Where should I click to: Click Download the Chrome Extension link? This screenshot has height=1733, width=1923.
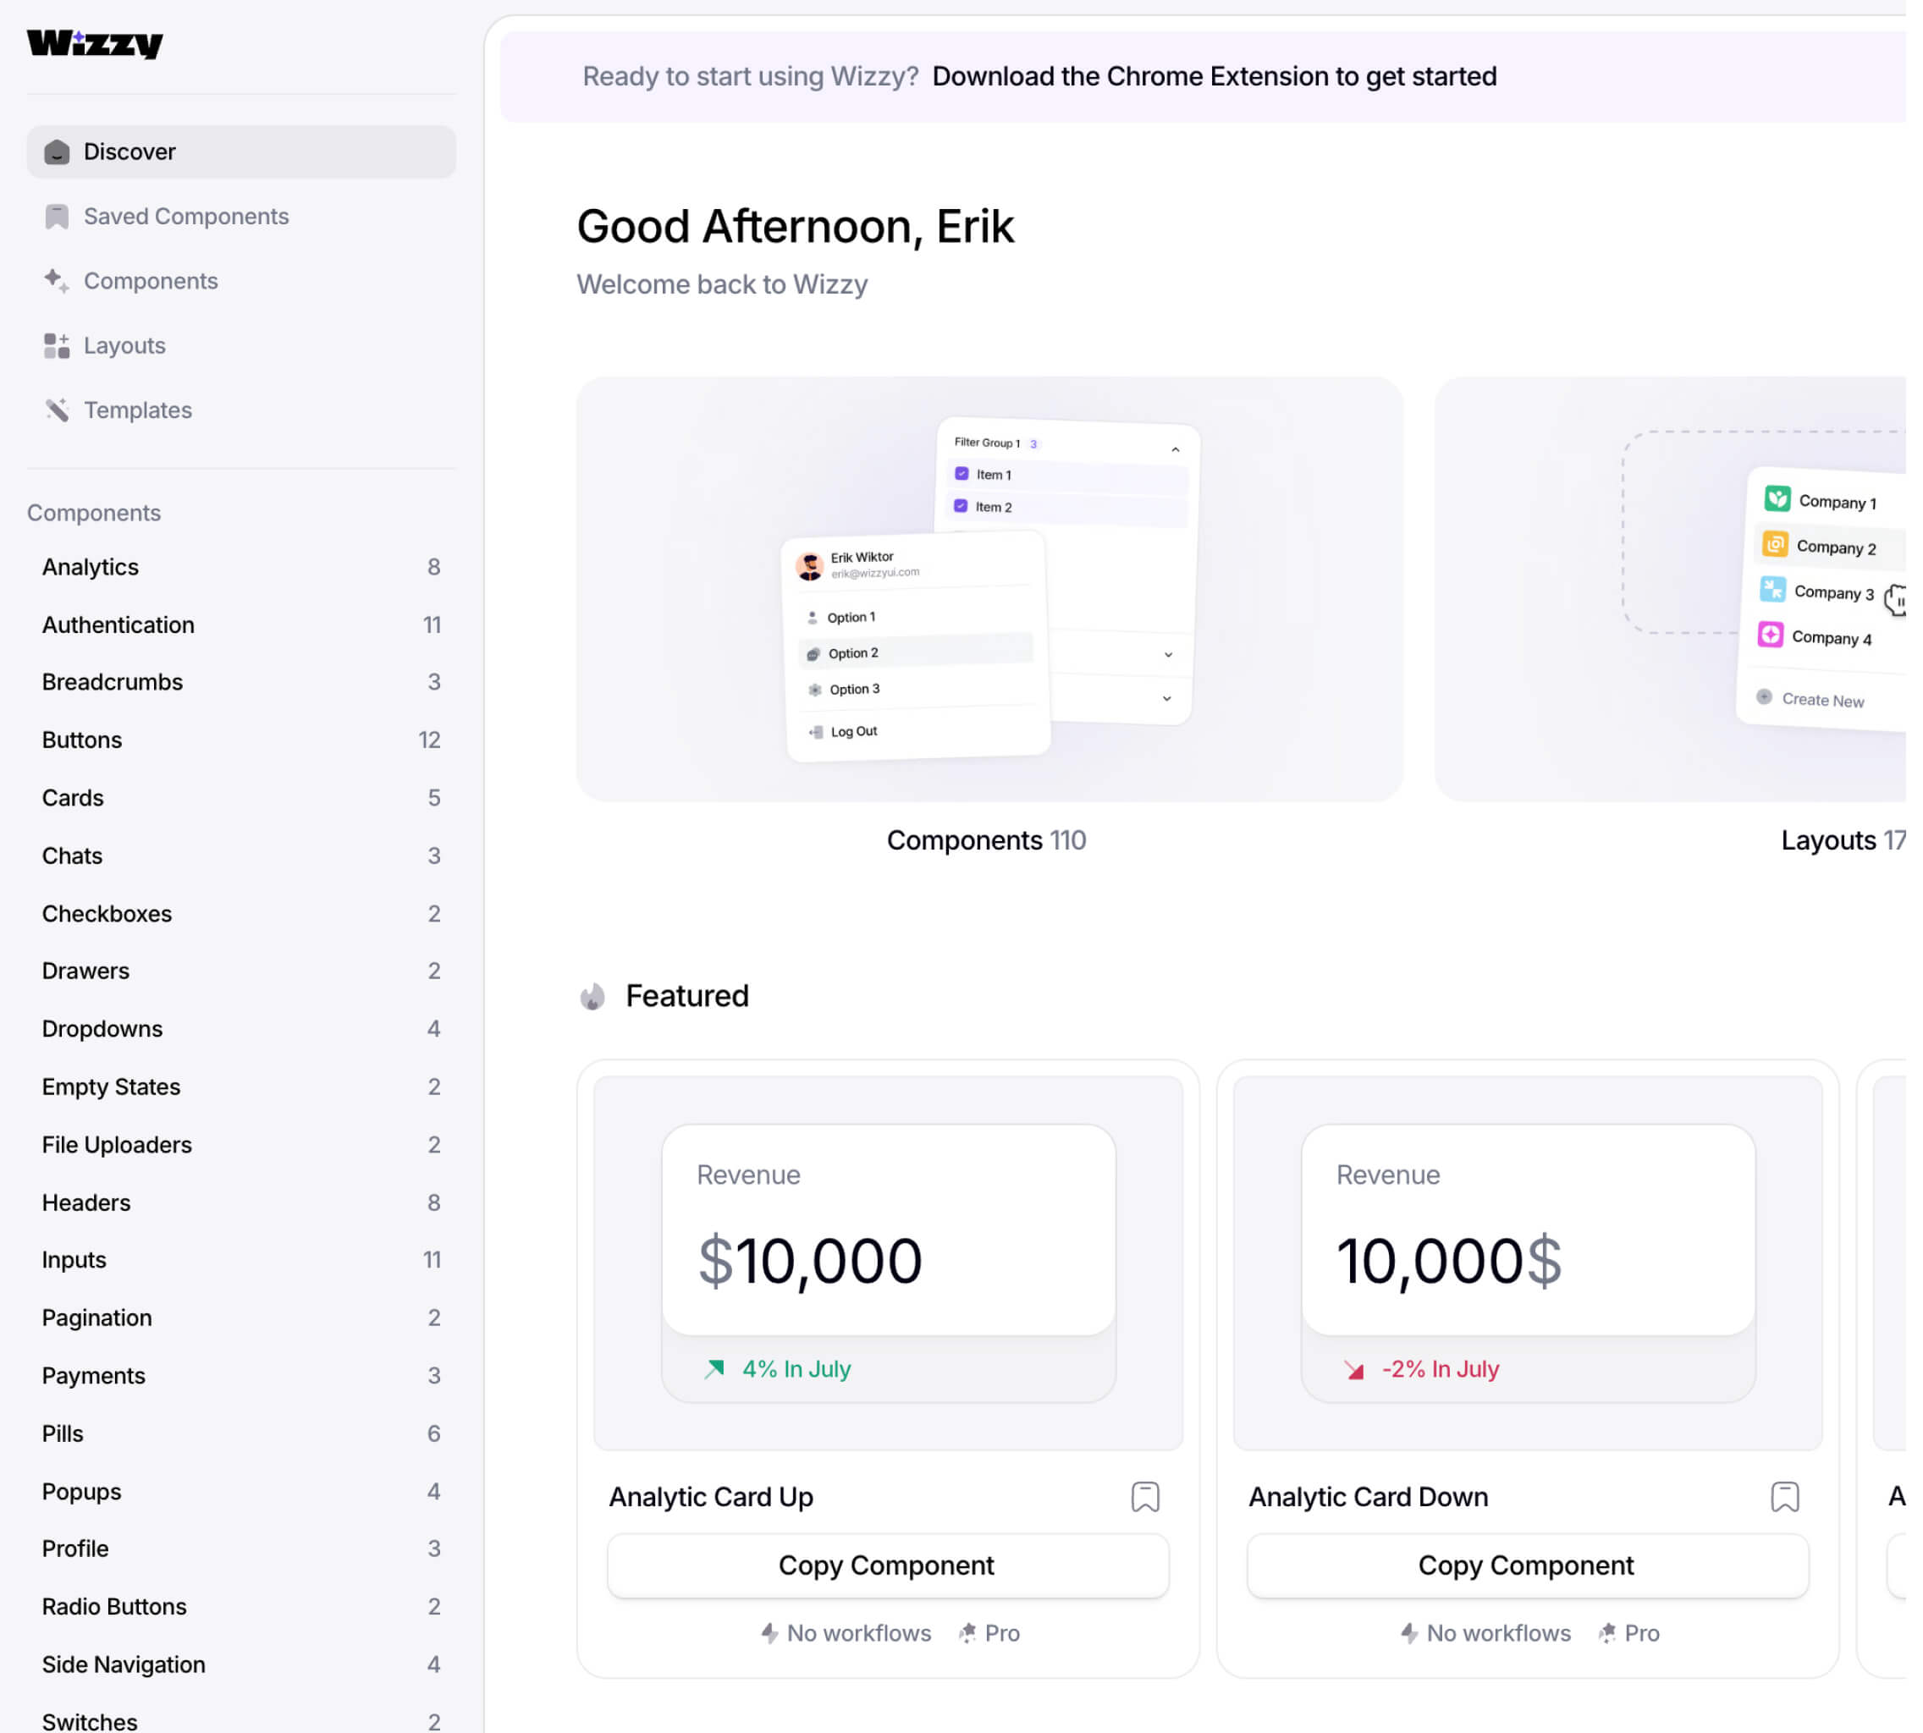pos(1214,76)
